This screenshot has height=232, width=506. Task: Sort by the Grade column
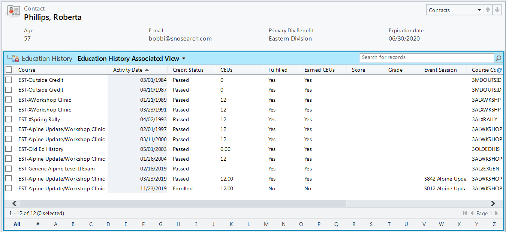pos(395,70)
